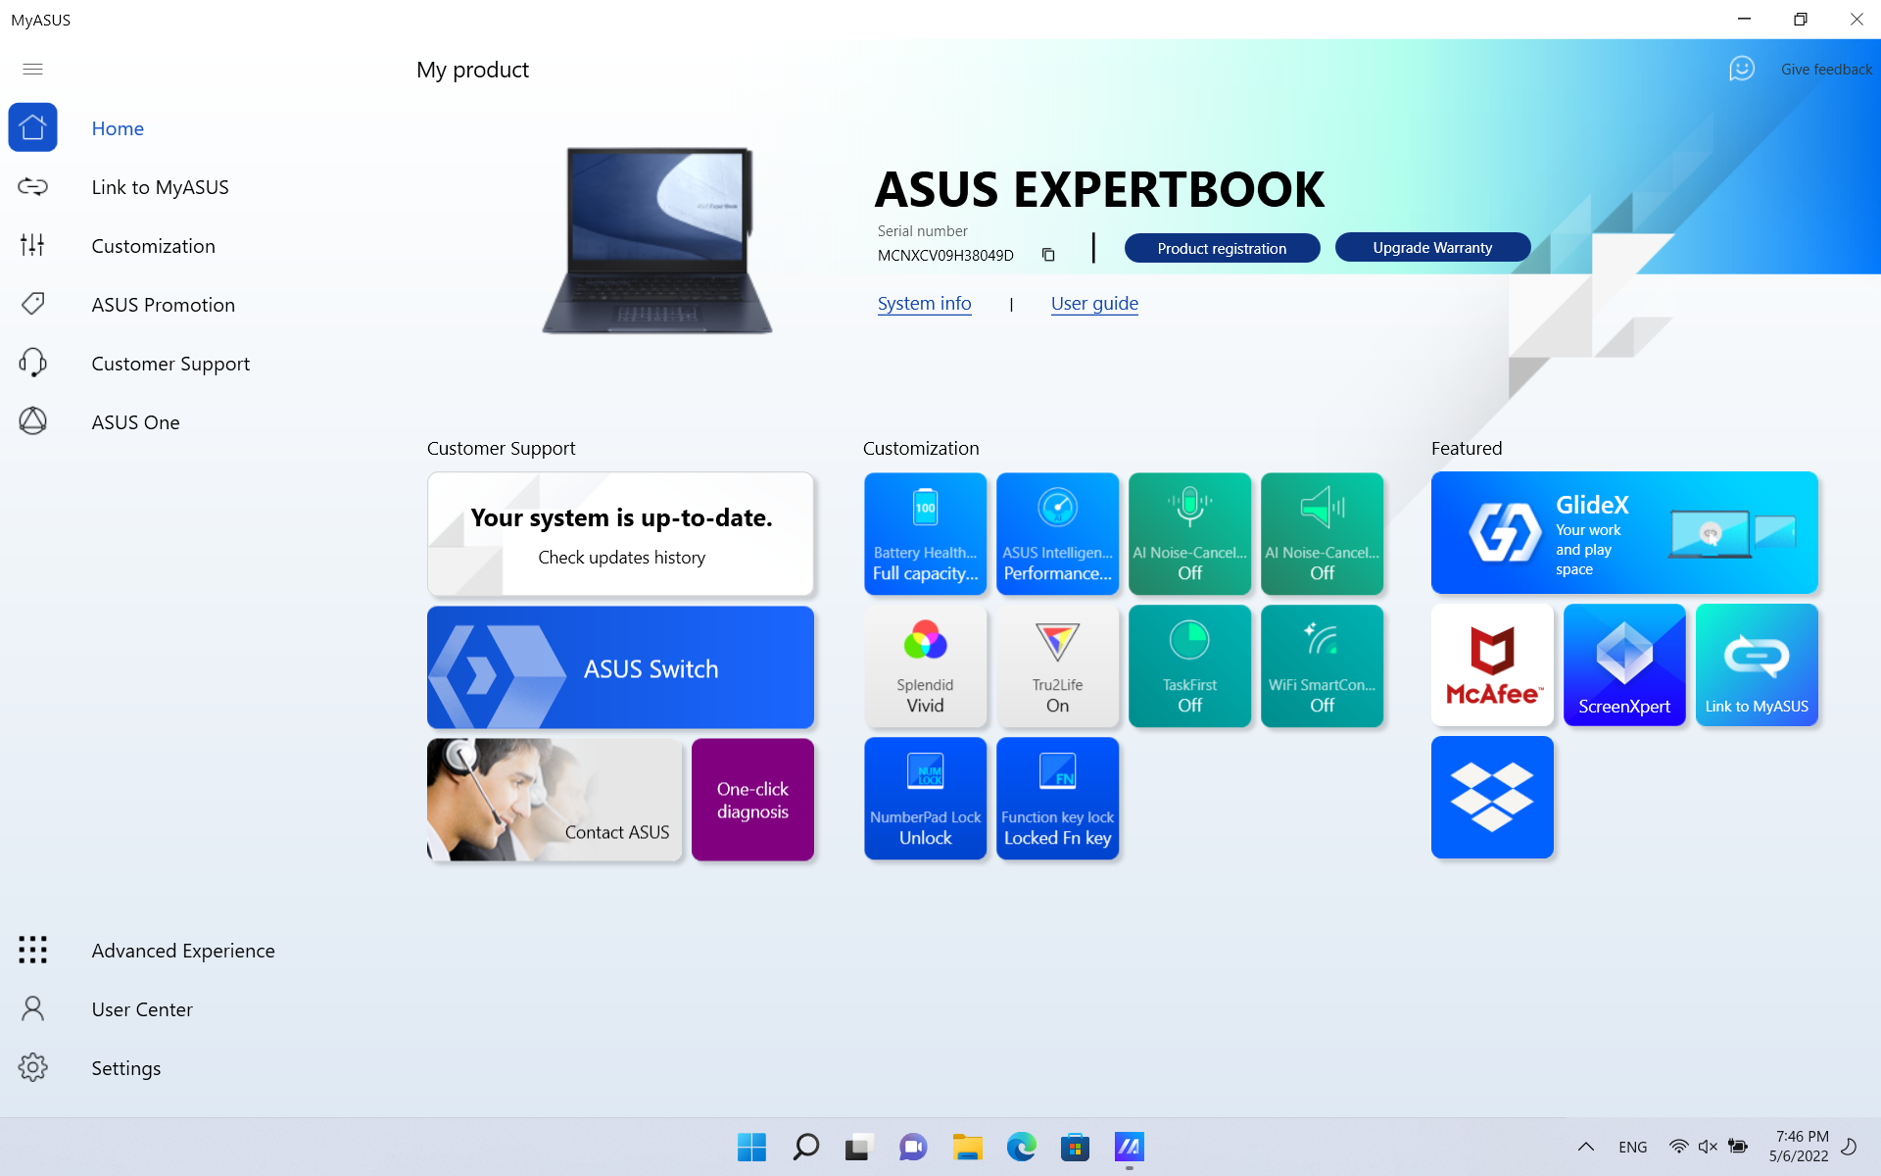The height and width of the screenshot is (1176, 1881).
Task: Open the McAfee featured tile
Action: 1492,665
